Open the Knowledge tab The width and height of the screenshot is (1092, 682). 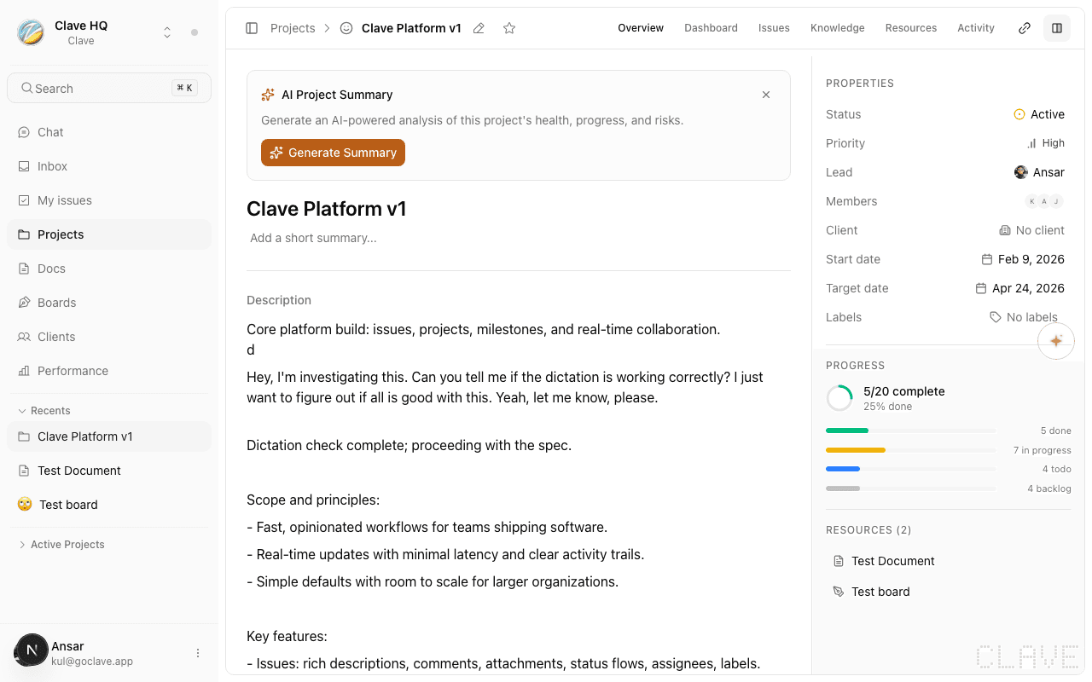click(837, 27)
